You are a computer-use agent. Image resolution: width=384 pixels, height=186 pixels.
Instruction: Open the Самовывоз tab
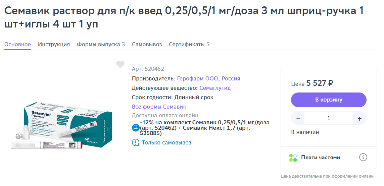click(147, 45)
